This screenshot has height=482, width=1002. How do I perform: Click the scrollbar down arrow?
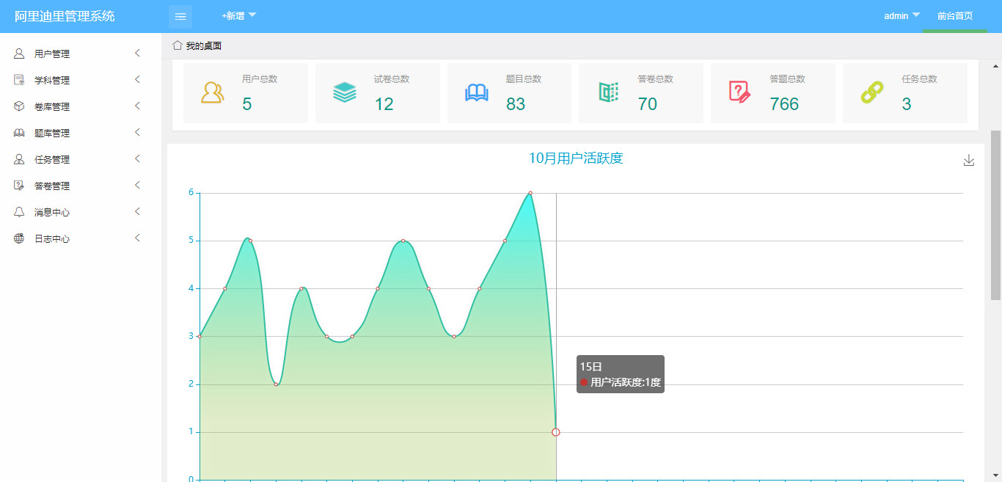(995, 475)
